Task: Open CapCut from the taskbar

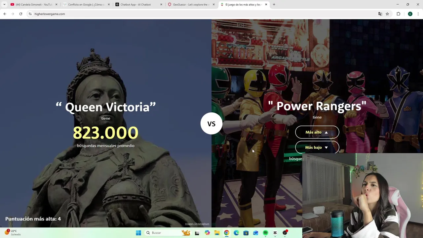Action: click(x=275, y=233)
